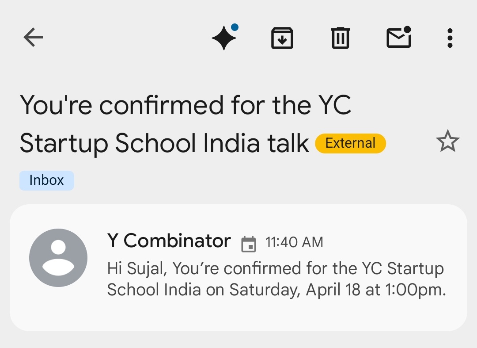Tap the 11:40 AM timestamp
The width and height of the screenshot is (477, 348).
point(294,242)
